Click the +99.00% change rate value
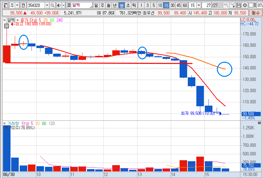 51,13
